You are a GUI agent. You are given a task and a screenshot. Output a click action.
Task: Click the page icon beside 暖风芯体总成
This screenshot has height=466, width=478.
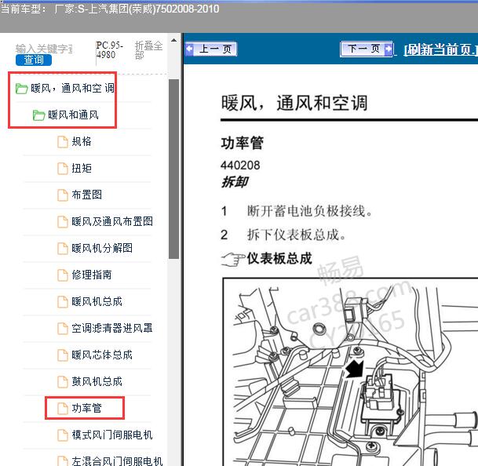pyautogui.click(x=63, y=355)
